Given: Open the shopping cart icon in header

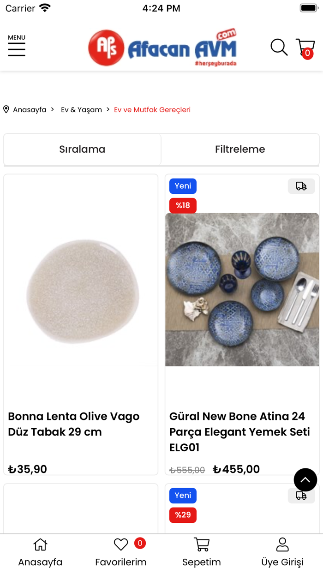Looking at the screenshot, I should [x=305, y=48].
